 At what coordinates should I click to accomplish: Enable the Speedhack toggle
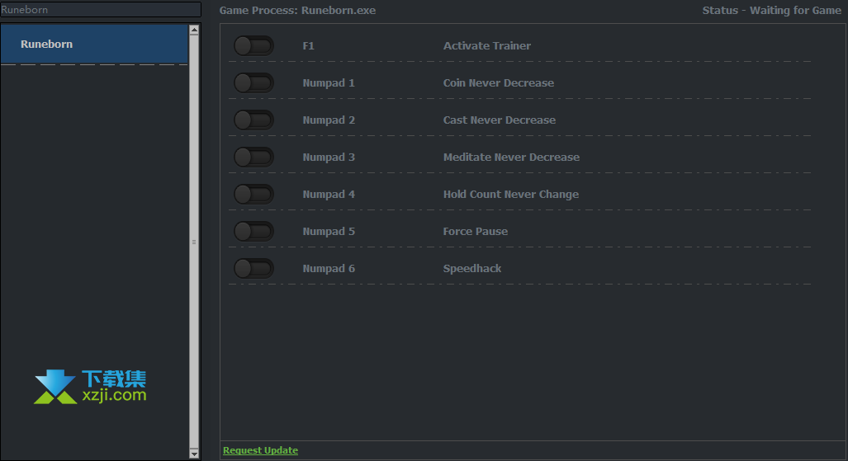click(x=253, y=269)
